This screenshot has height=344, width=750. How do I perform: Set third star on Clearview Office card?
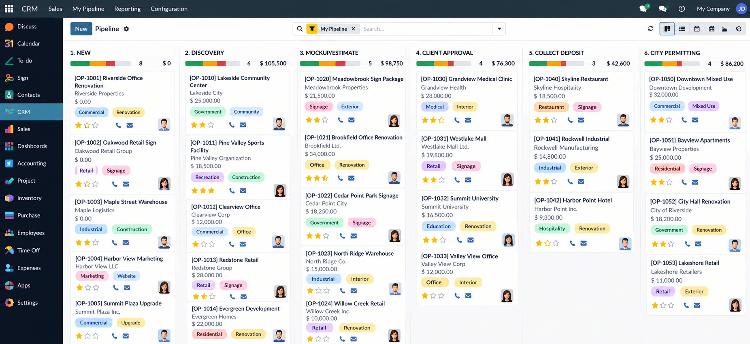point(212,244)
